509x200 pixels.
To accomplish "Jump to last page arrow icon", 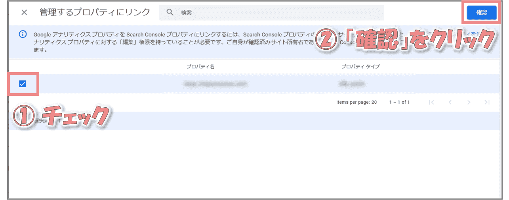I will (x=487, y=102).
